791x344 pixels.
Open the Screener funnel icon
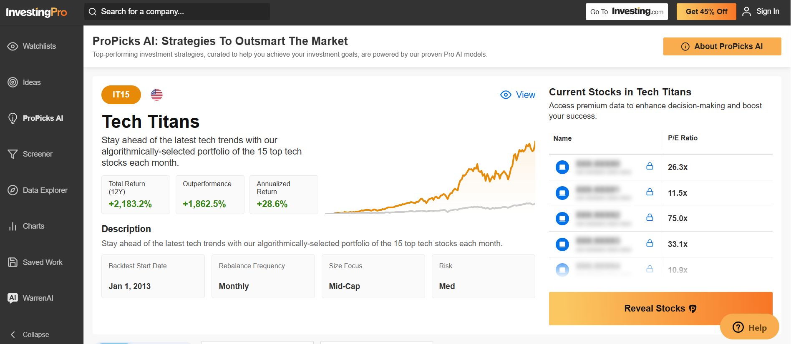coord(13,154)
